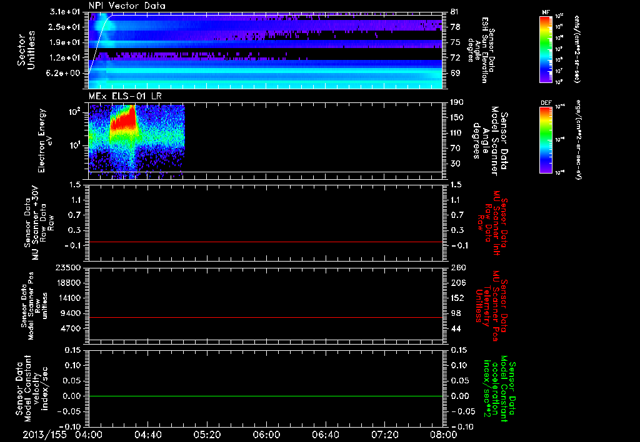The height and width of the screenshot is (442, 640).
Task: Click the Model Scanner Angle degrees label
Action: (490, 141)
